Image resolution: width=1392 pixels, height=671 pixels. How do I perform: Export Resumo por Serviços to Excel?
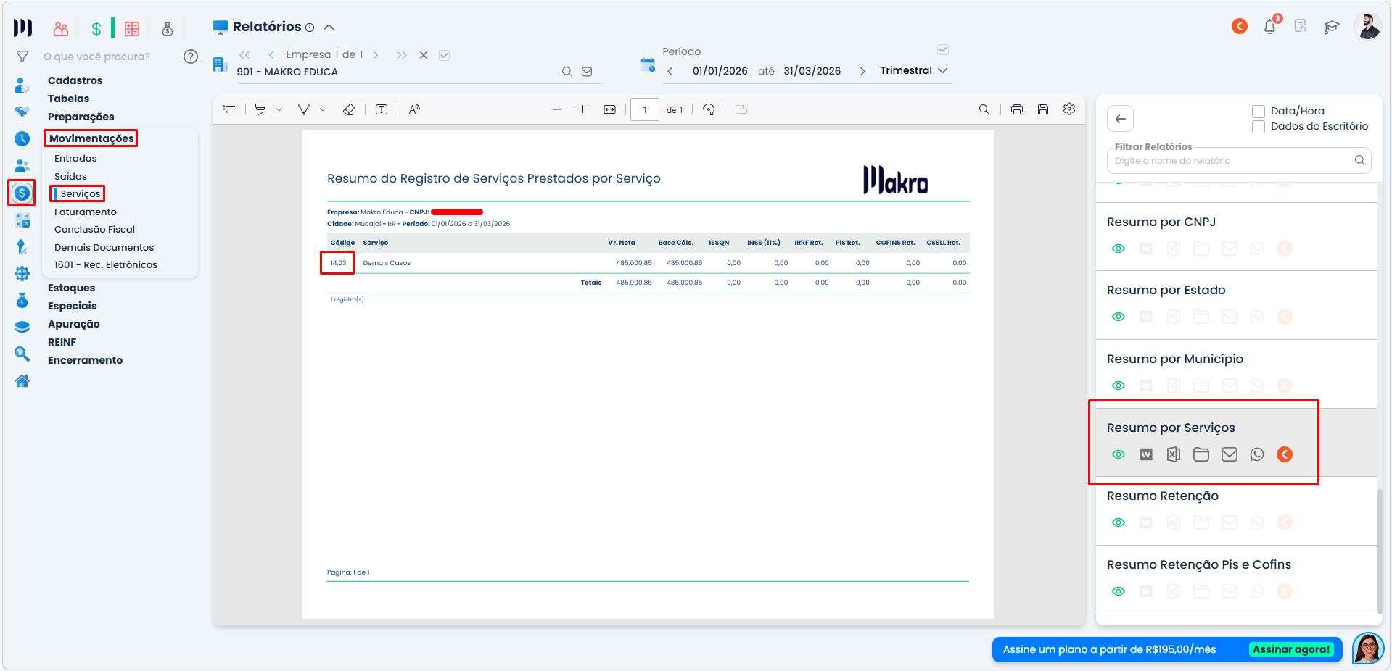pyautogui.click(x=1174, y=454)
